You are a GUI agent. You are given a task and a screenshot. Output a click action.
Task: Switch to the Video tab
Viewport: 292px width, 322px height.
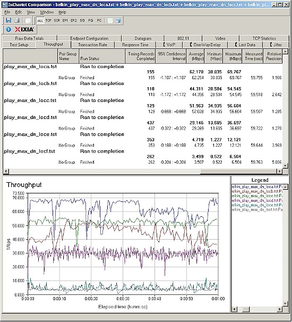(x=220, y=38)
